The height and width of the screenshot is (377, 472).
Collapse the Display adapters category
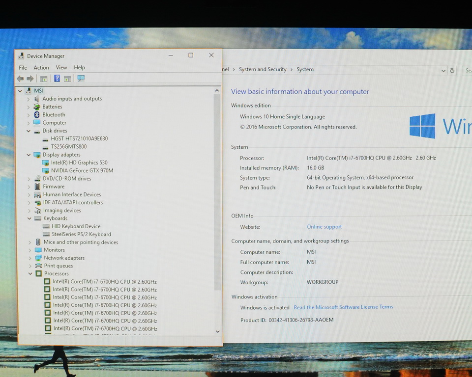click(x=29, y=155)
